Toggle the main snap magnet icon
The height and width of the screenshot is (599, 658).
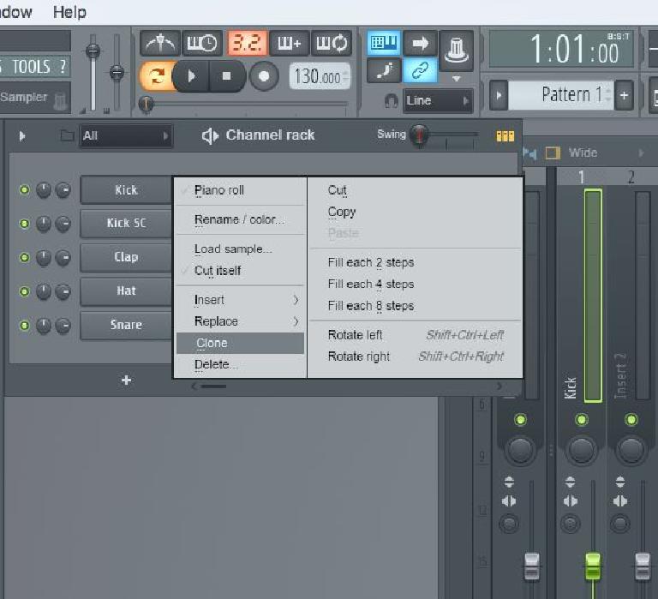[x=391, y=101]
